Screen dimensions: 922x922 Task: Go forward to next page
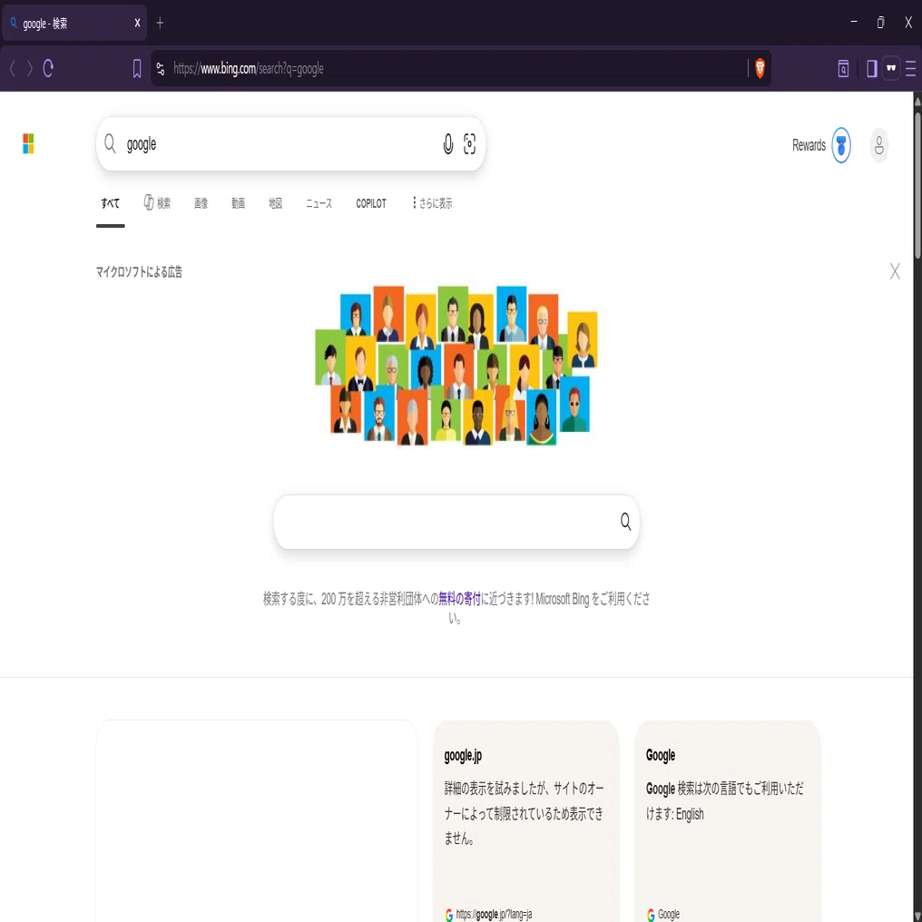coord(29,69)
